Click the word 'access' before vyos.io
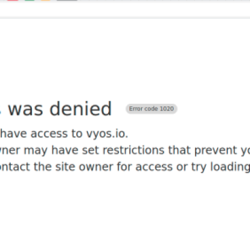 click(x=49, y=134)
